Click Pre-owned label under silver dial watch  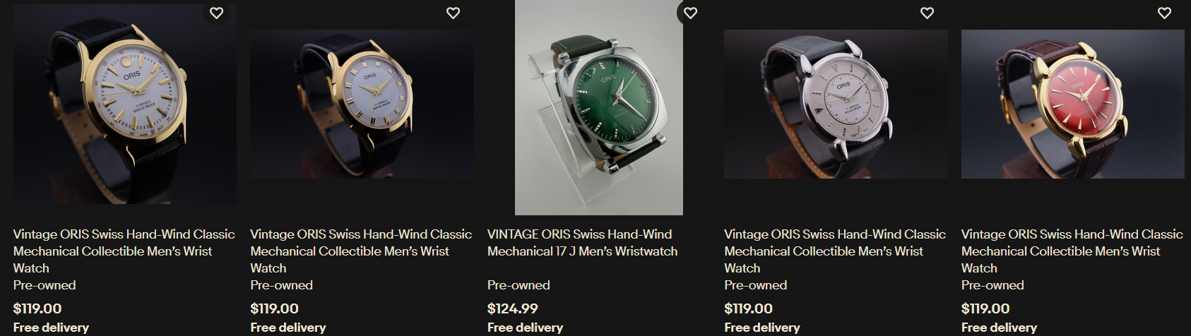point(756,285)
